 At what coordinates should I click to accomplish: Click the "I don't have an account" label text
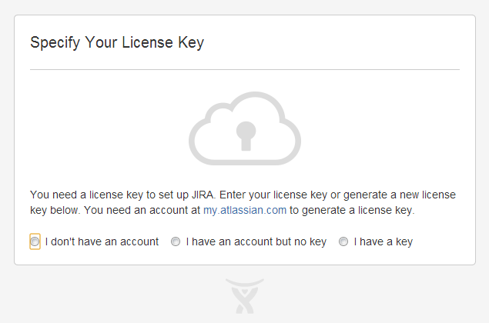tap(102, 241)
